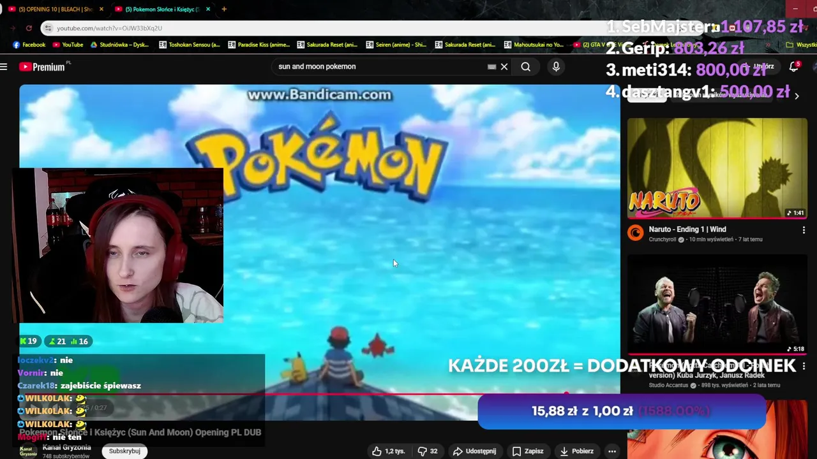This screenshot has height=459, width=817.
Task: Minimize the browser window
Action: [x=795, y=9]
